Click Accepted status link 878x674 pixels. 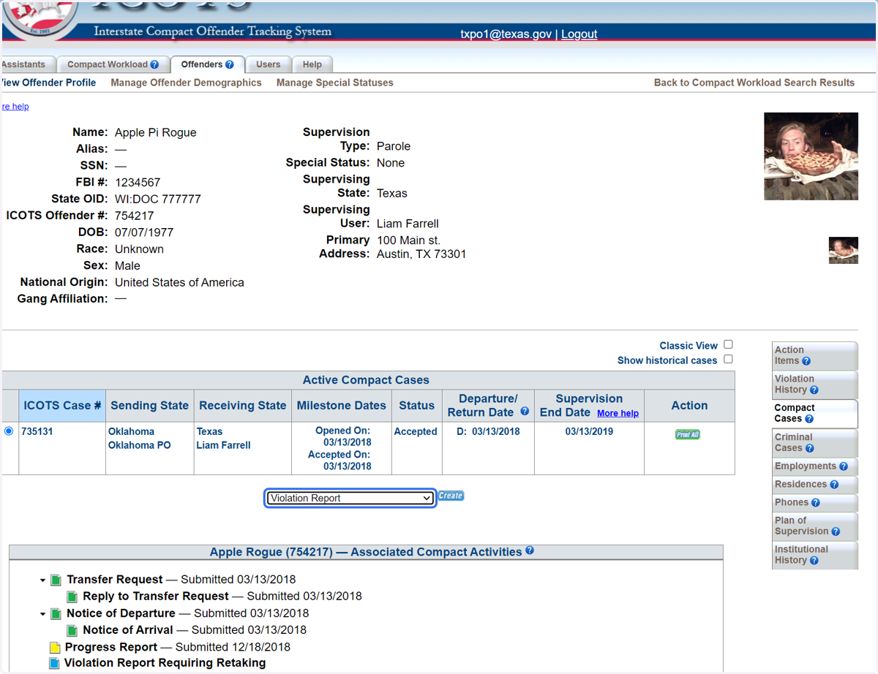point(416,432)
